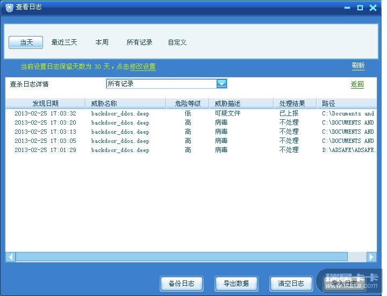Click the 备份日志 button
Screen dimensions: 387x296
pos(182,284)
